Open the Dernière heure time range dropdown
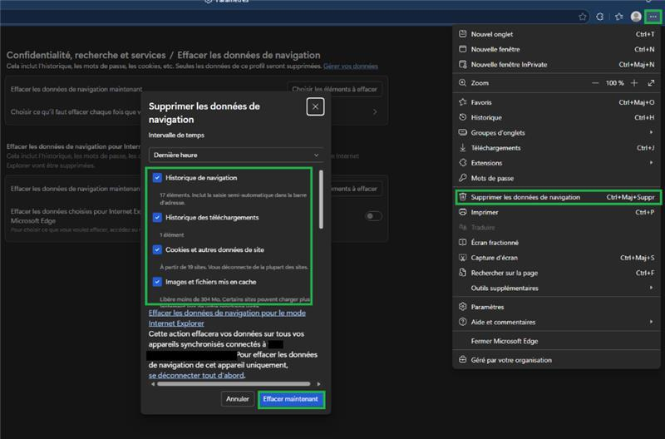 (x=236, y=155)
